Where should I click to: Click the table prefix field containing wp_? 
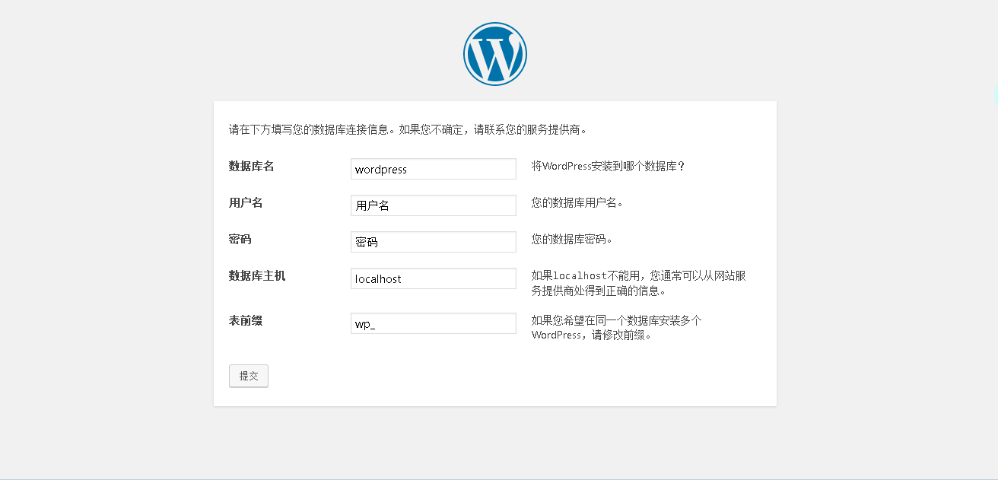coord(434,323)
